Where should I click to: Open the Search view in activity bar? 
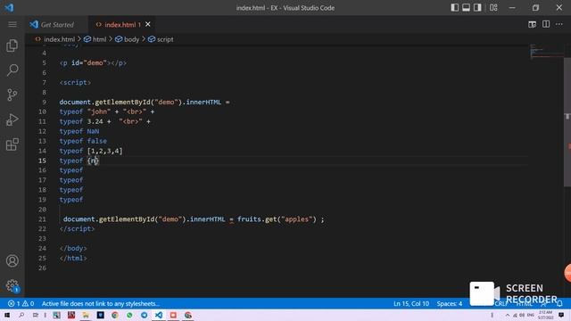(x=12, y=70)
